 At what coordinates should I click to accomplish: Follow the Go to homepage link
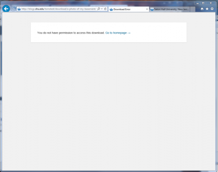pyautogui.click(x=118, y=33)
